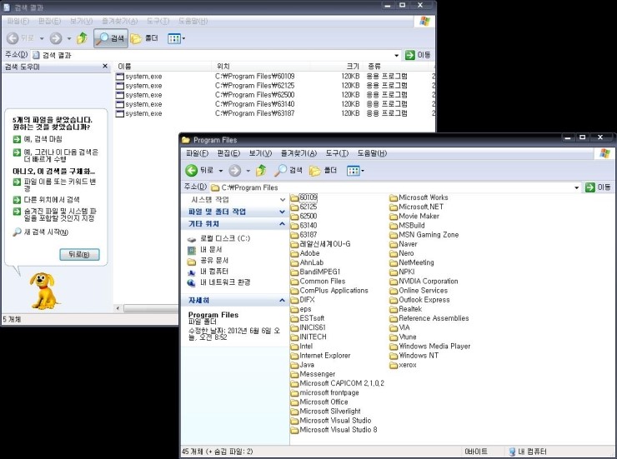Select system.exe located in Program Files\60109
Viewport: 617px width, 459px height.
pos(139,77)
